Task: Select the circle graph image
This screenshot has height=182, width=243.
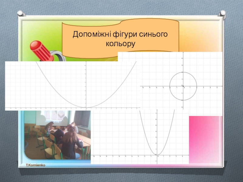Action: click(x=170, y=83)
